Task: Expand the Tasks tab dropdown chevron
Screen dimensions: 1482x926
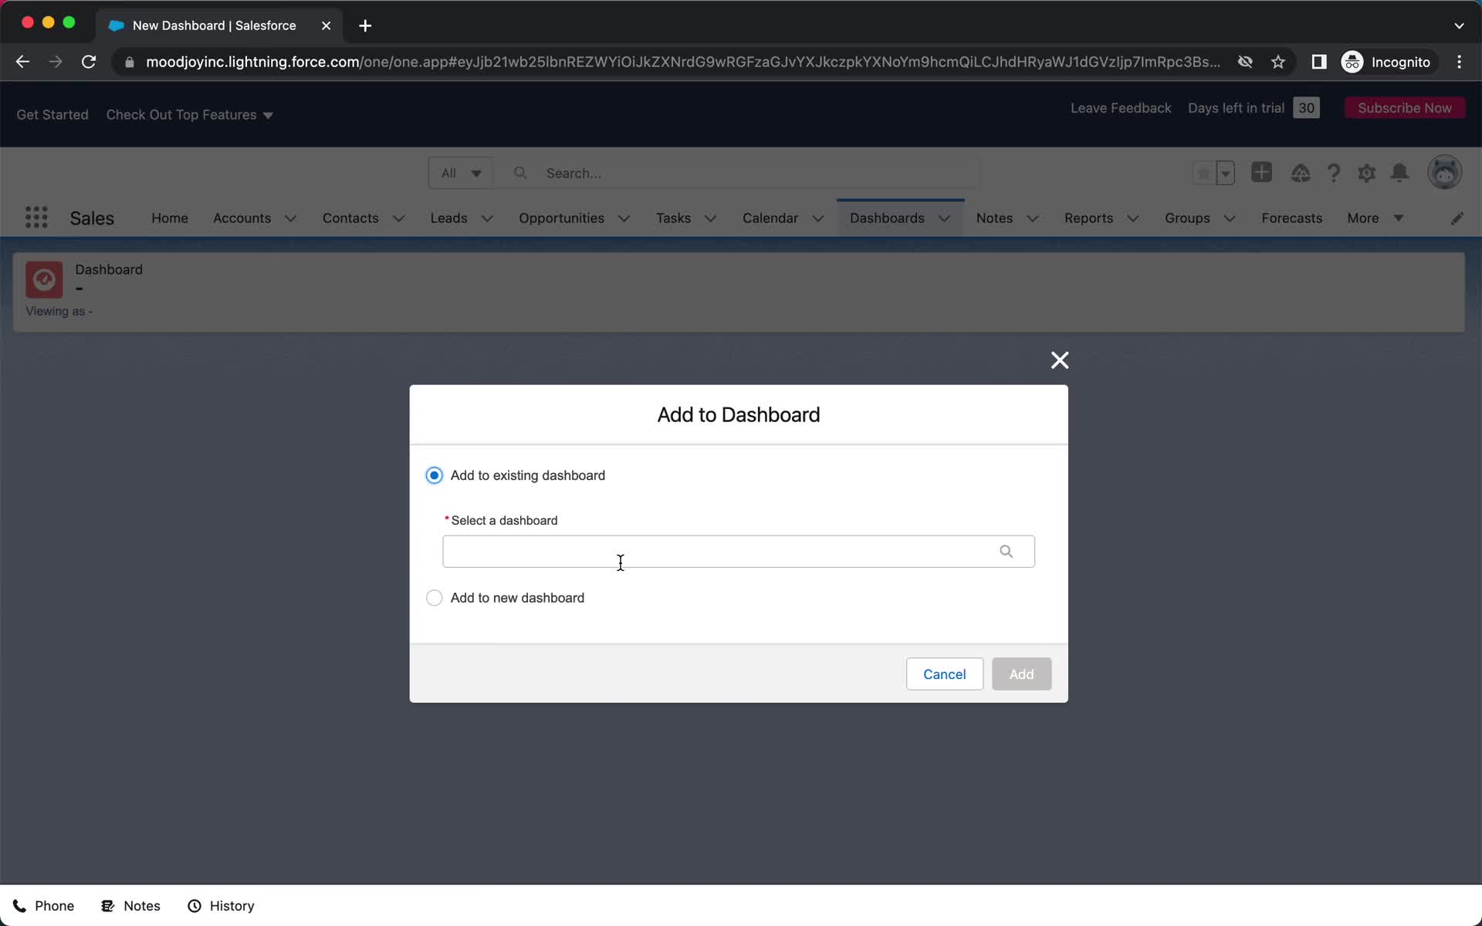Action: [x=710, y=218]
